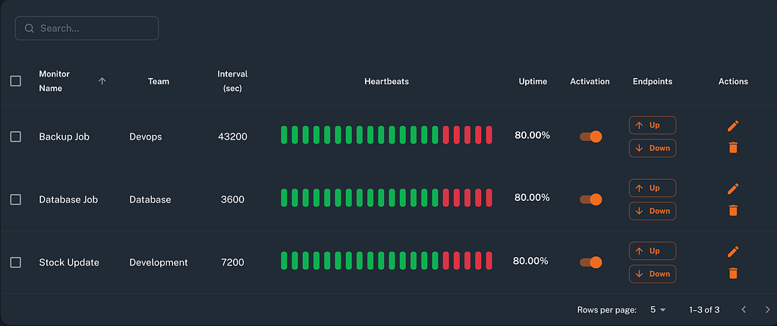Check the select-all checkbox in header
Screen dimensions: 777x326
point(16,81)
